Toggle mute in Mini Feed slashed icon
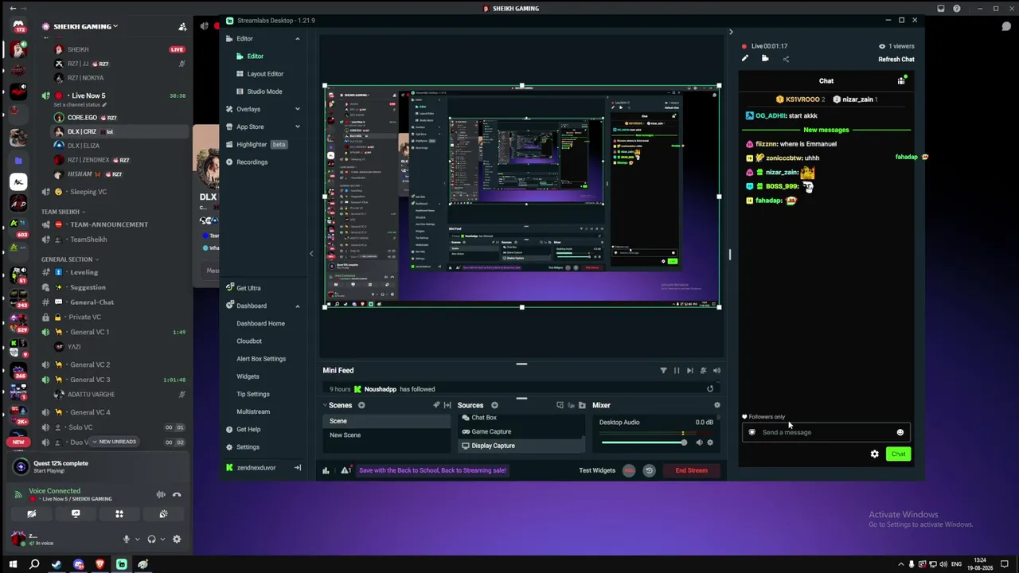 point(703,370)
